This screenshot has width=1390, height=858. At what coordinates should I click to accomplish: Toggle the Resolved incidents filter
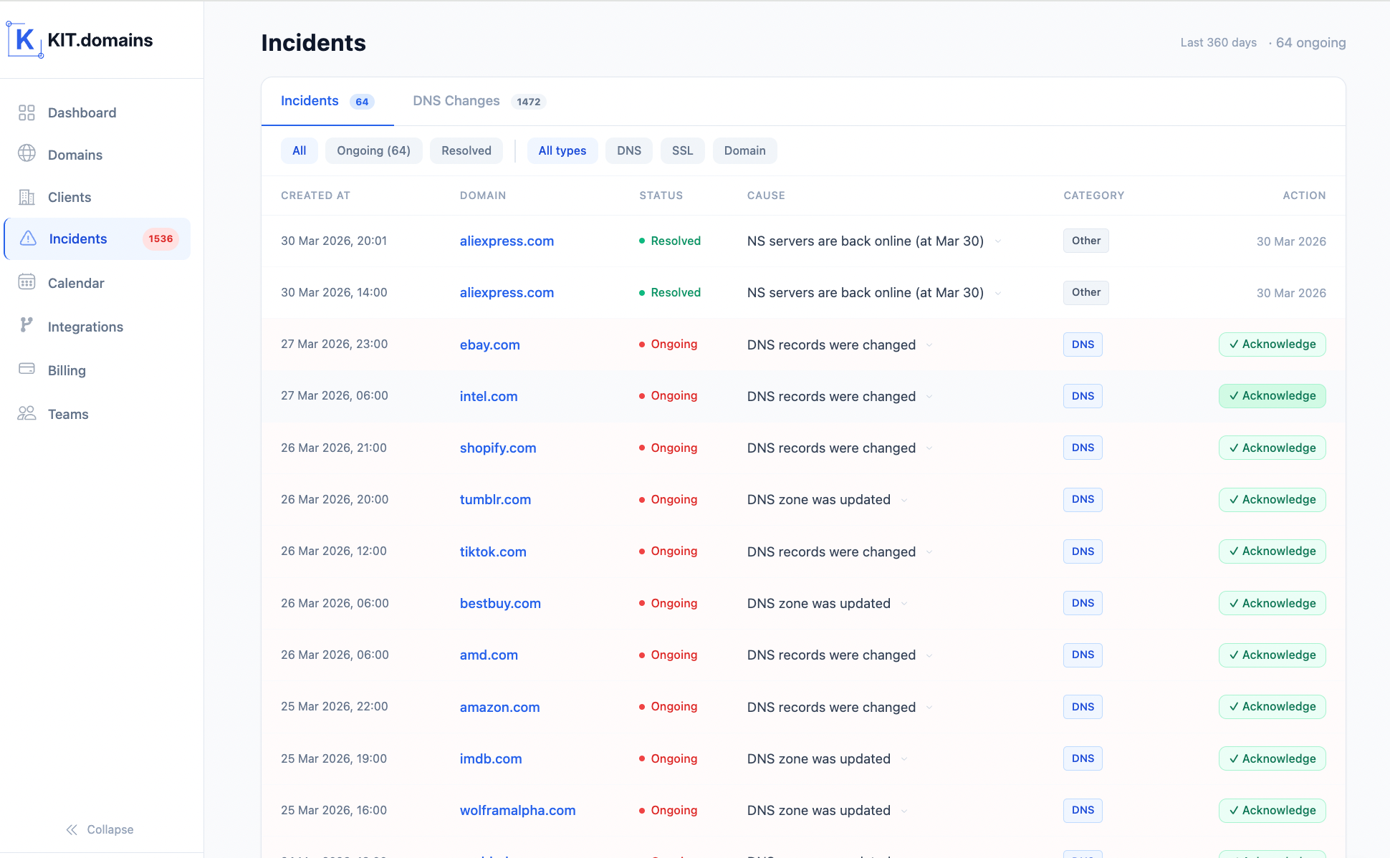point(466,150)
